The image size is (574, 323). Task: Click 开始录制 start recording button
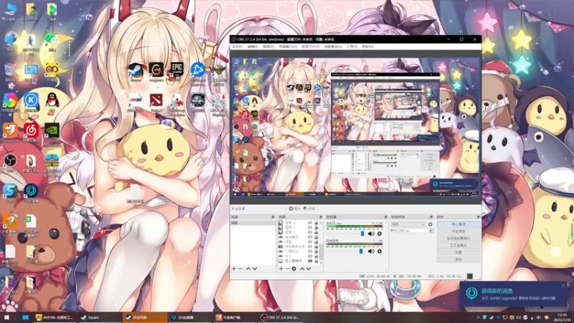pyautogui.click(x=458, y=231)
